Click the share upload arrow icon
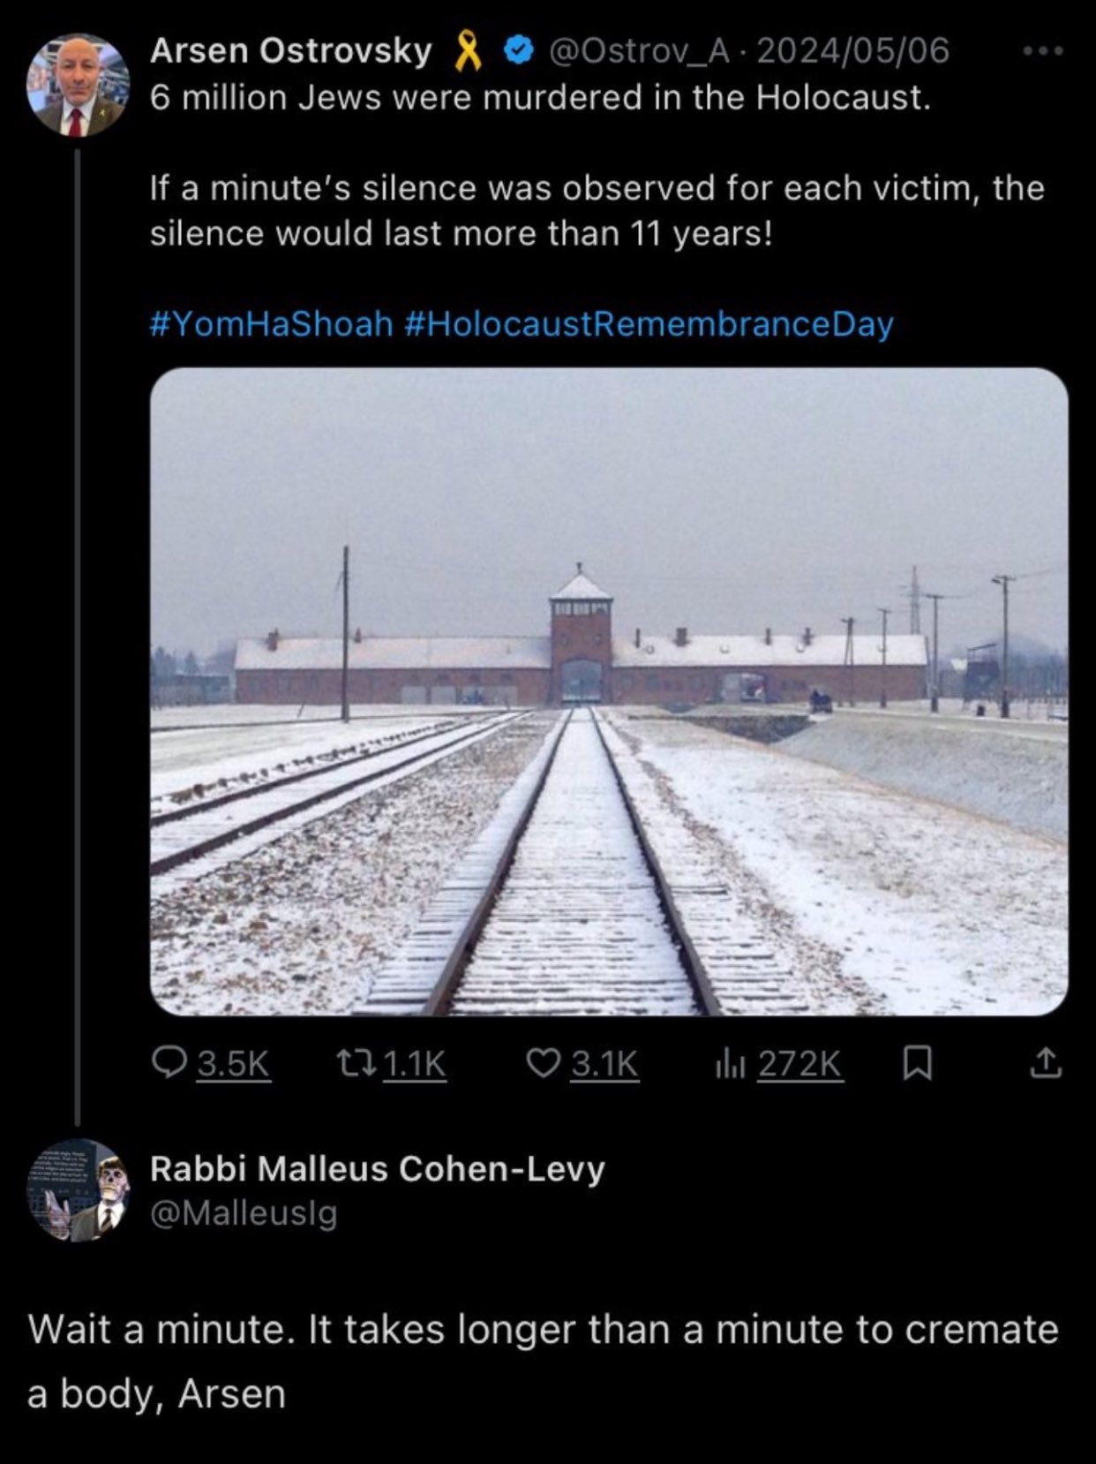Screen dimensions: 1096x1464 pos(1046,1062)
